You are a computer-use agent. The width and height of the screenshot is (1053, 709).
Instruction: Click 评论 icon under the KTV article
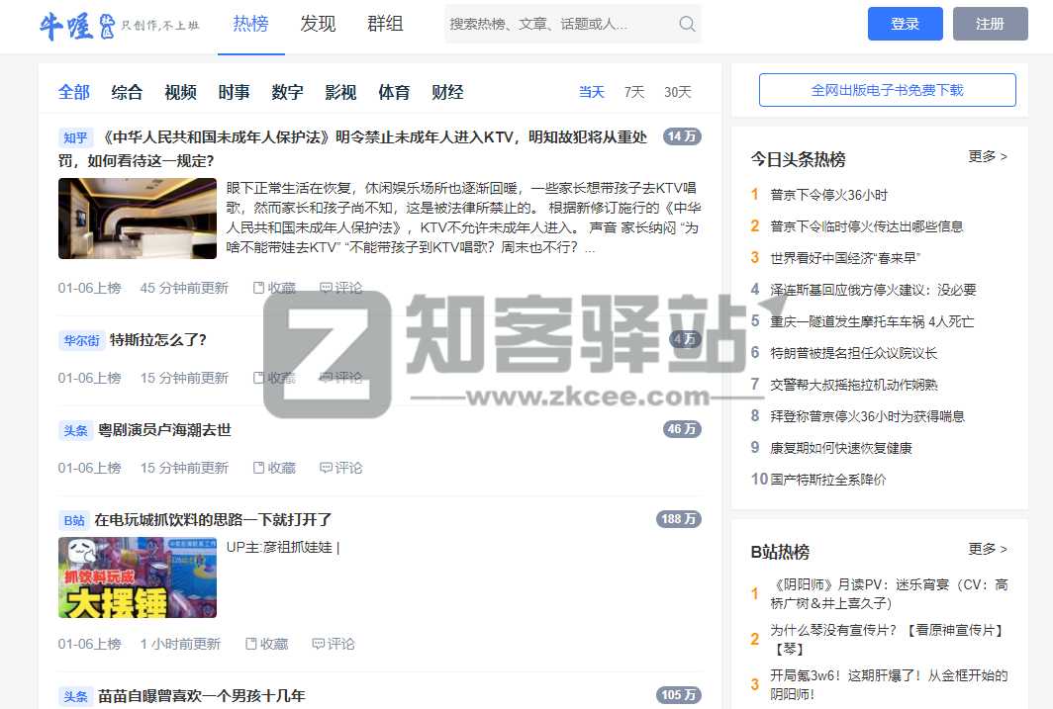pyautogui.click(x=326, y=288)
